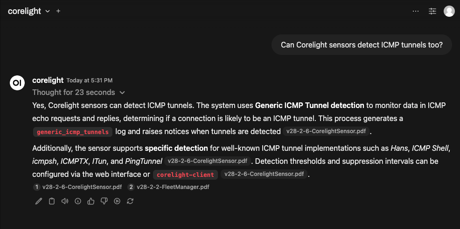Viewport: 460px width, 229px height.
Task: Click the citation chip after "tunnels are detected"
Action: [326, 132]
